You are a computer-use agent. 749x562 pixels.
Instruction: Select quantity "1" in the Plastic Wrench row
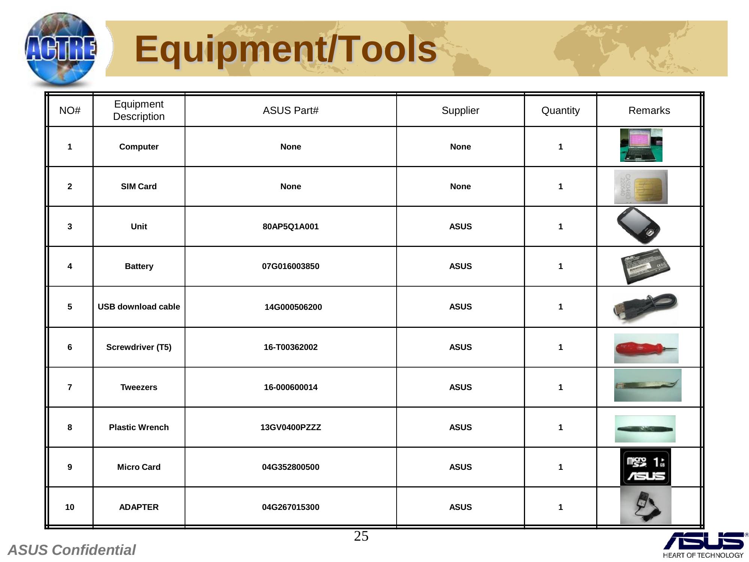pyautogui.click(x=561, y=427)
